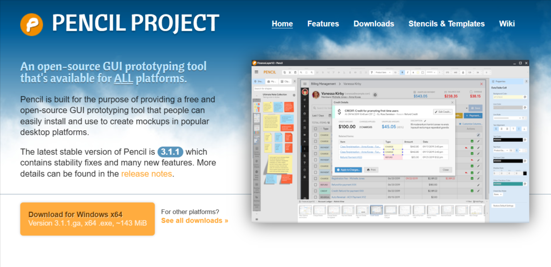Select the highlighted Credit Details page thumbnail

[376, 210]
